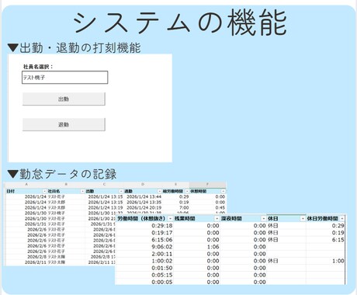
Task: Open the 退勤 column filter arrow in table
Action: (x=159, y=191)
